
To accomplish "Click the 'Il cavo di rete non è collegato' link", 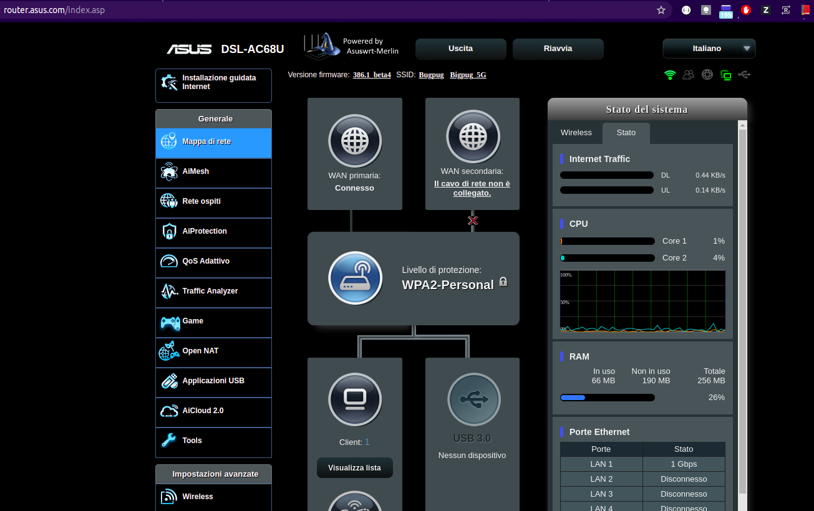I will [x=472, y=188].
